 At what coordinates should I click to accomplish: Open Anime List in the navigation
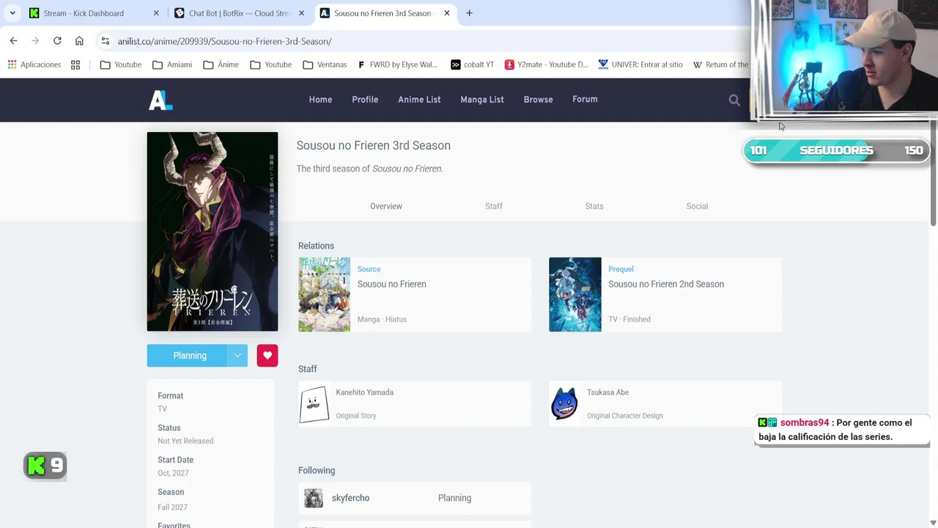click(419, 100)
